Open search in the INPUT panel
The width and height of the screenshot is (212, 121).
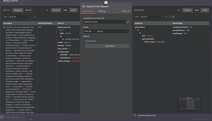47,10
